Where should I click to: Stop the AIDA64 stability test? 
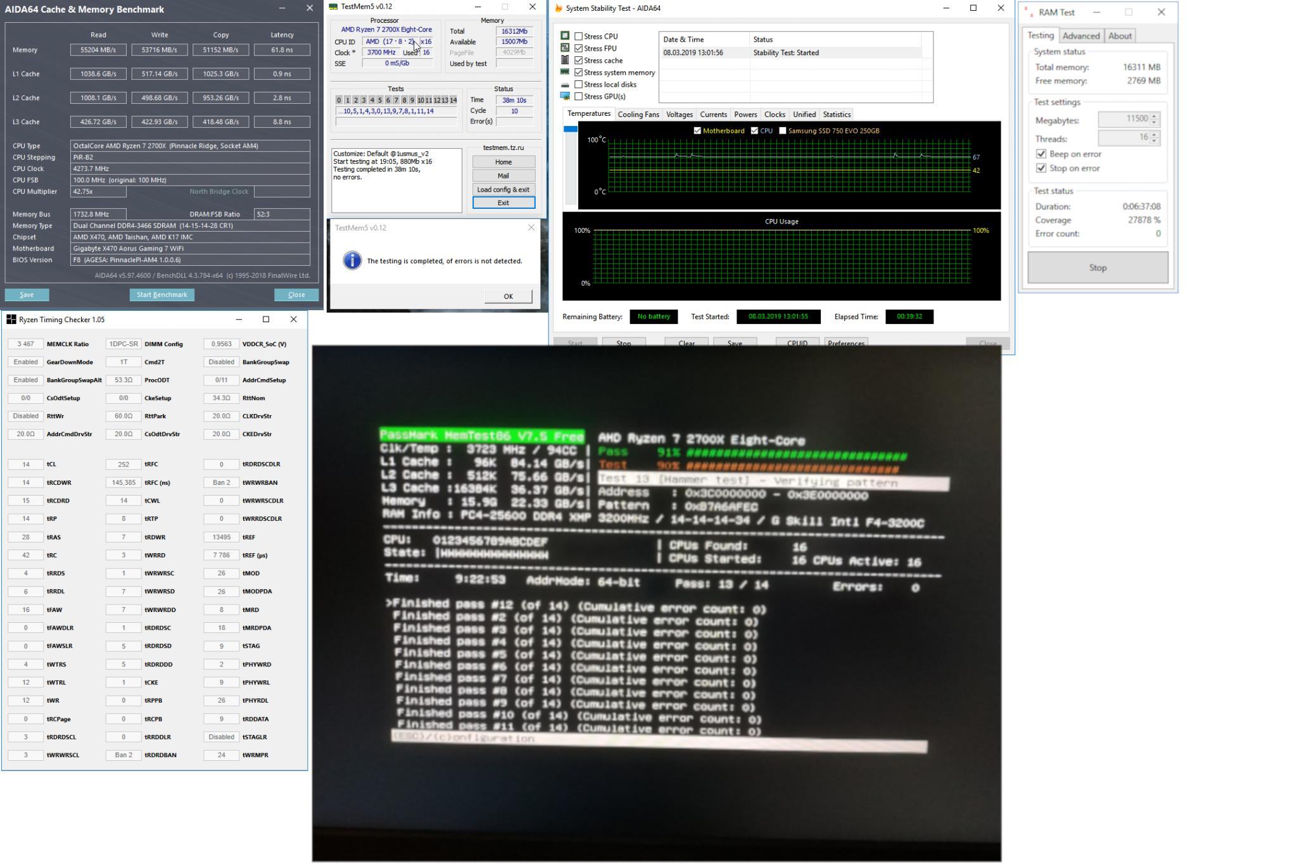pos(624,342)
